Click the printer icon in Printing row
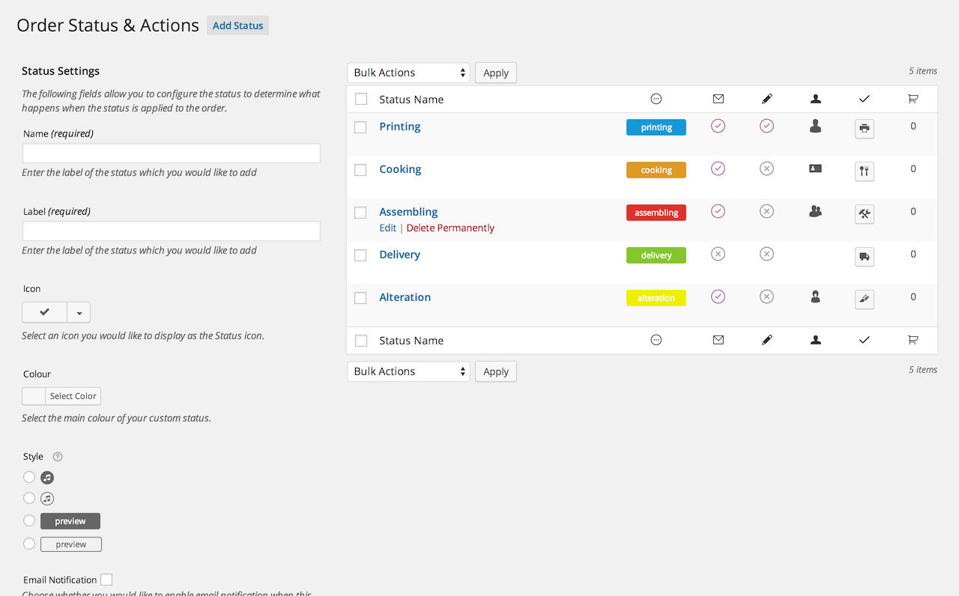 [x=864, y=128]
